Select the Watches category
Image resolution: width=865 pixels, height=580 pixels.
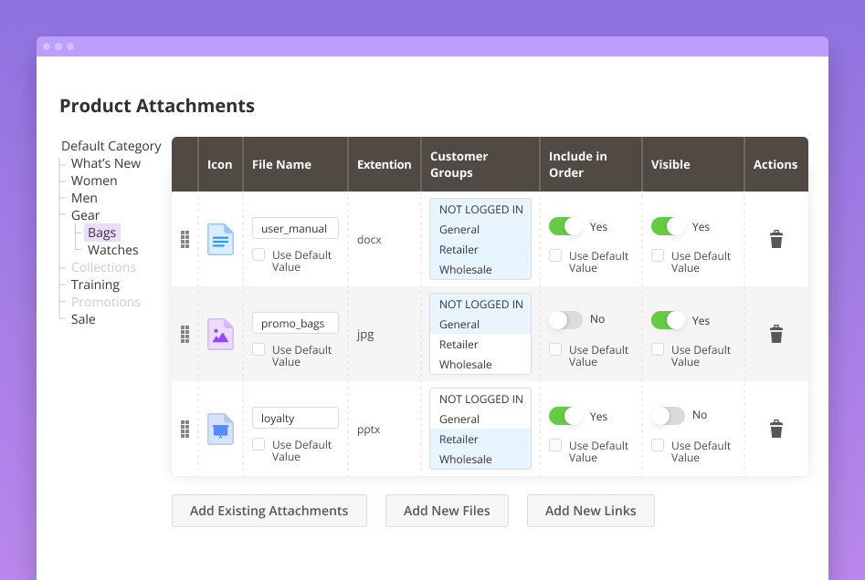112,249
